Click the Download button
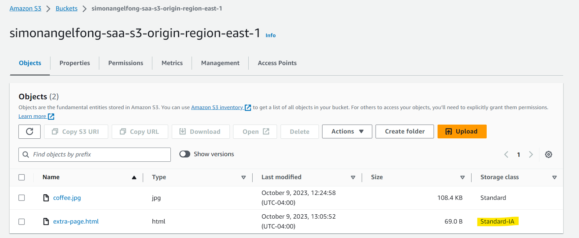 tap(201, 131)
